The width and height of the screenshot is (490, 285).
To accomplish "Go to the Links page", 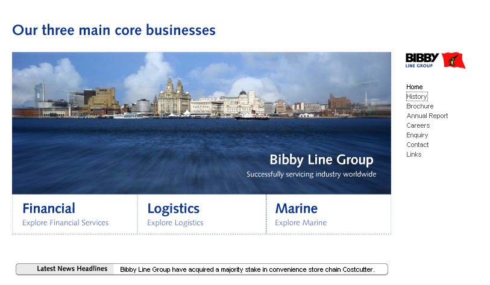I will 413,155.
